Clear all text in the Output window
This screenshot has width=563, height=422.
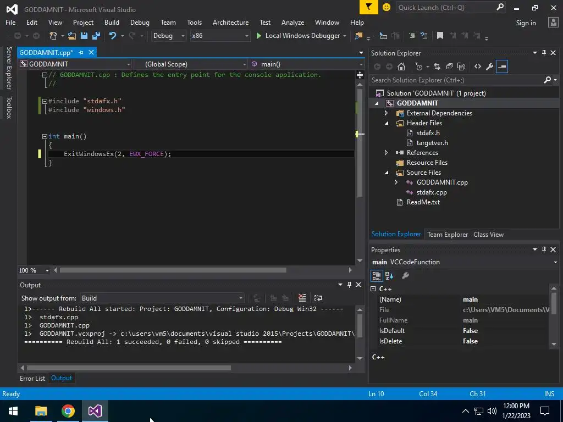point(302,298)
